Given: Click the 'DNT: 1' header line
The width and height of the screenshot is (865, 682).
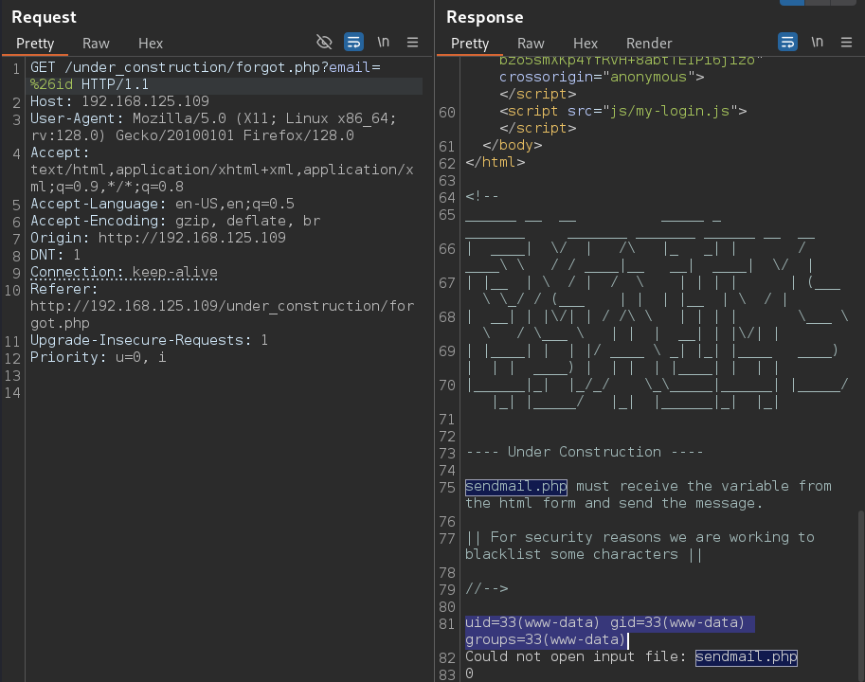Looking at the screenshot, I should point(55,255).
